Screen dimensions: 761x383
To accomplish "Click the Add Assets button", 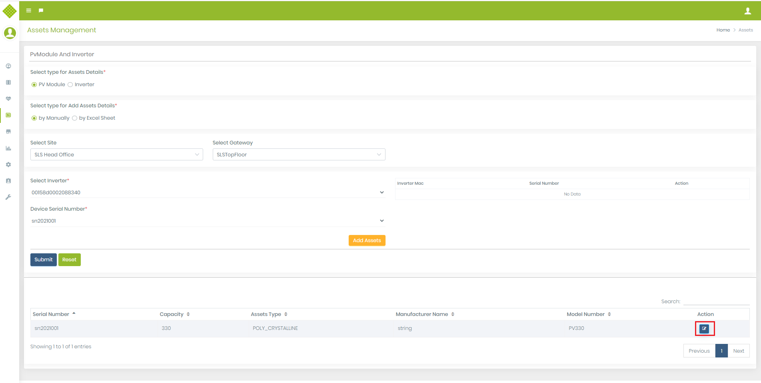I will click(x=367, y=241).
